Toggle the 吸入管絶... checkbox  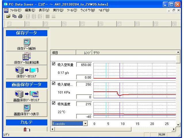[x=53, y=84]
